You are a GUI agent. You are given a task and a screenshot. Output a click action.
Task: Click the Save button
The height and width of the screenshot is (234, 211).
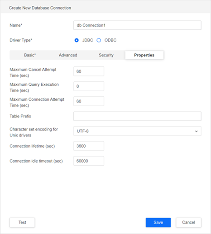(x=158, y=222)
